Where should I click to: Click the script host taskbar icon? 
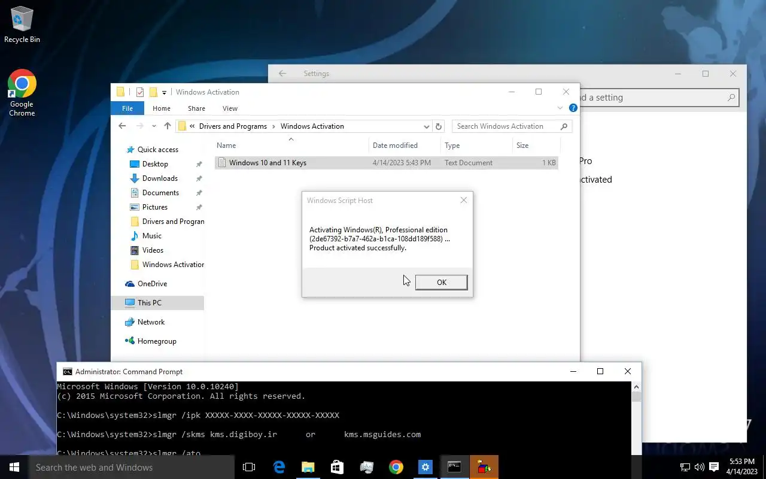click(484, 467)
